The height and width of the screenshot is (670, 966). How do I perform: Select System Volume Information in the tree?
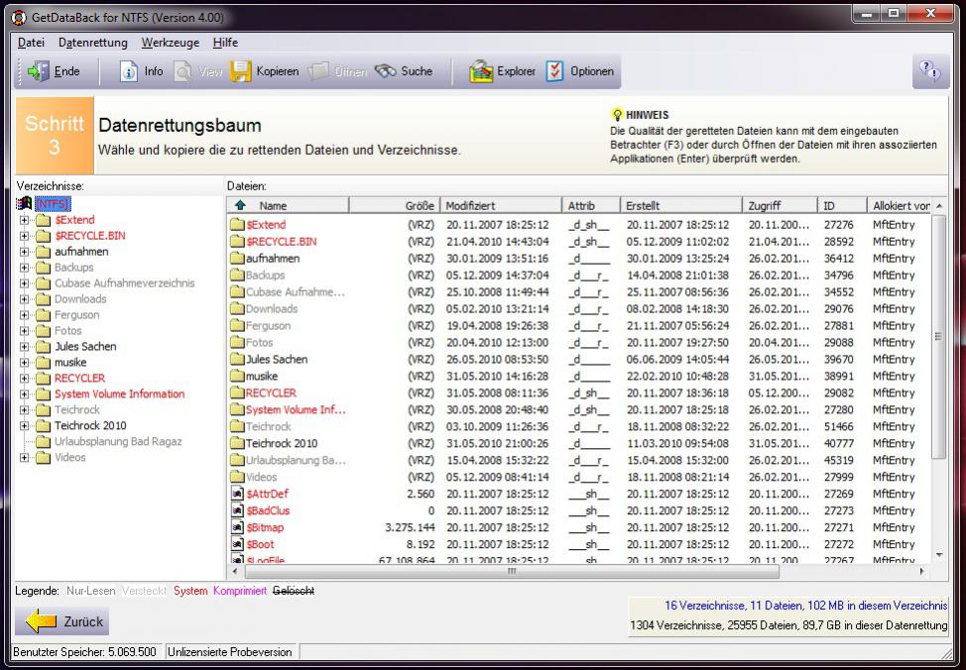(120, 394)
